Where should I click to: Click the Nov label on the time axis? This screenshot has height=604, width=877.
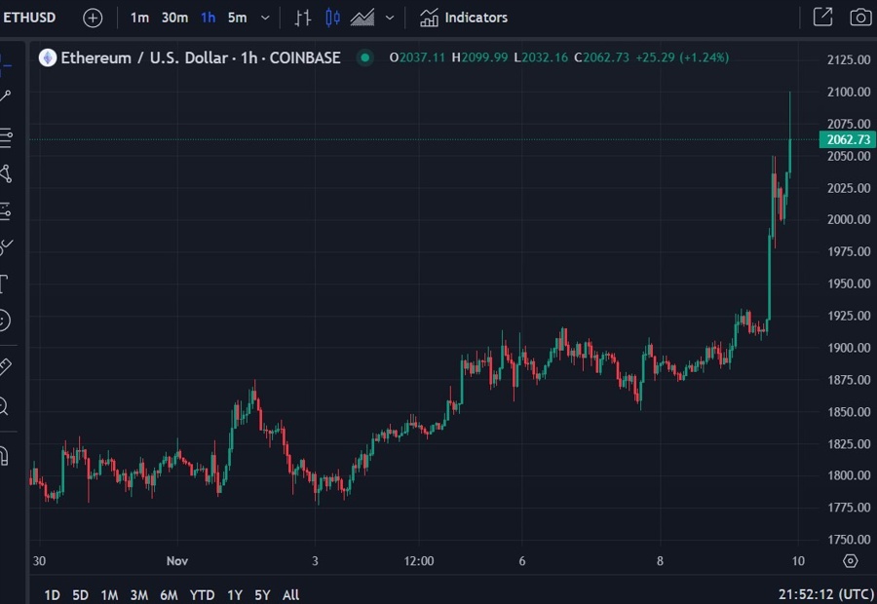[177, 561]
